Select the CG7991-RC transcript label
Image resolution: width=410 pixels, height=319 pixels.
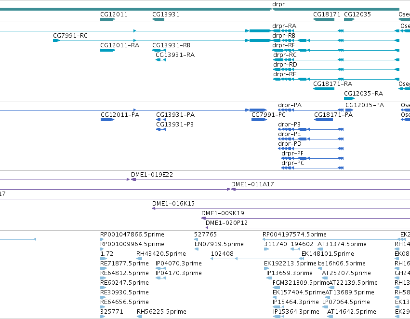[x=70, y=36]
